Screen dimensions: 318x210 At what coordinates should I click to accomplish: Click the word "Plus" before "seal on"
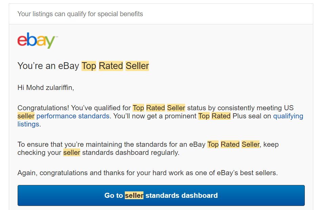tap(240, 116)
